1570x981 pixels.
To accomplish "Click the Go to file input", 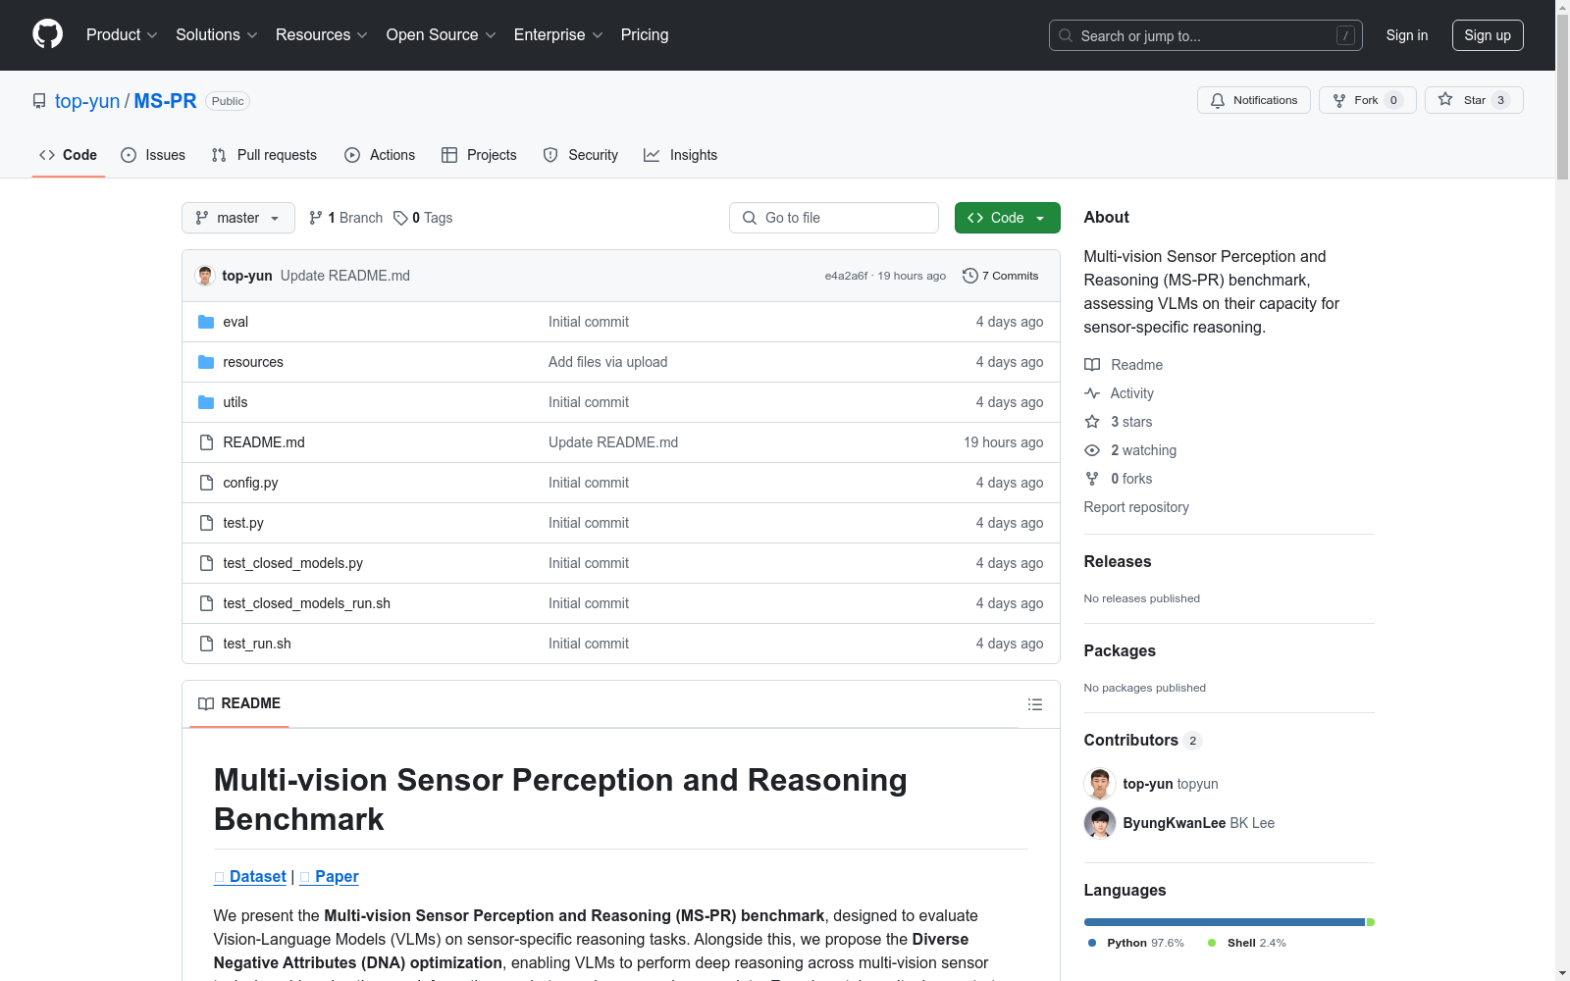I will pos(834,218).
